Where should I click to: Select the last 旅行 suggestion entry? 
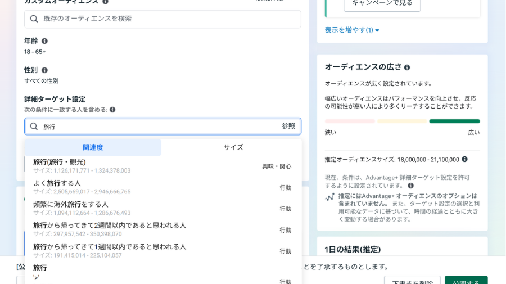(x=163, y=274)
